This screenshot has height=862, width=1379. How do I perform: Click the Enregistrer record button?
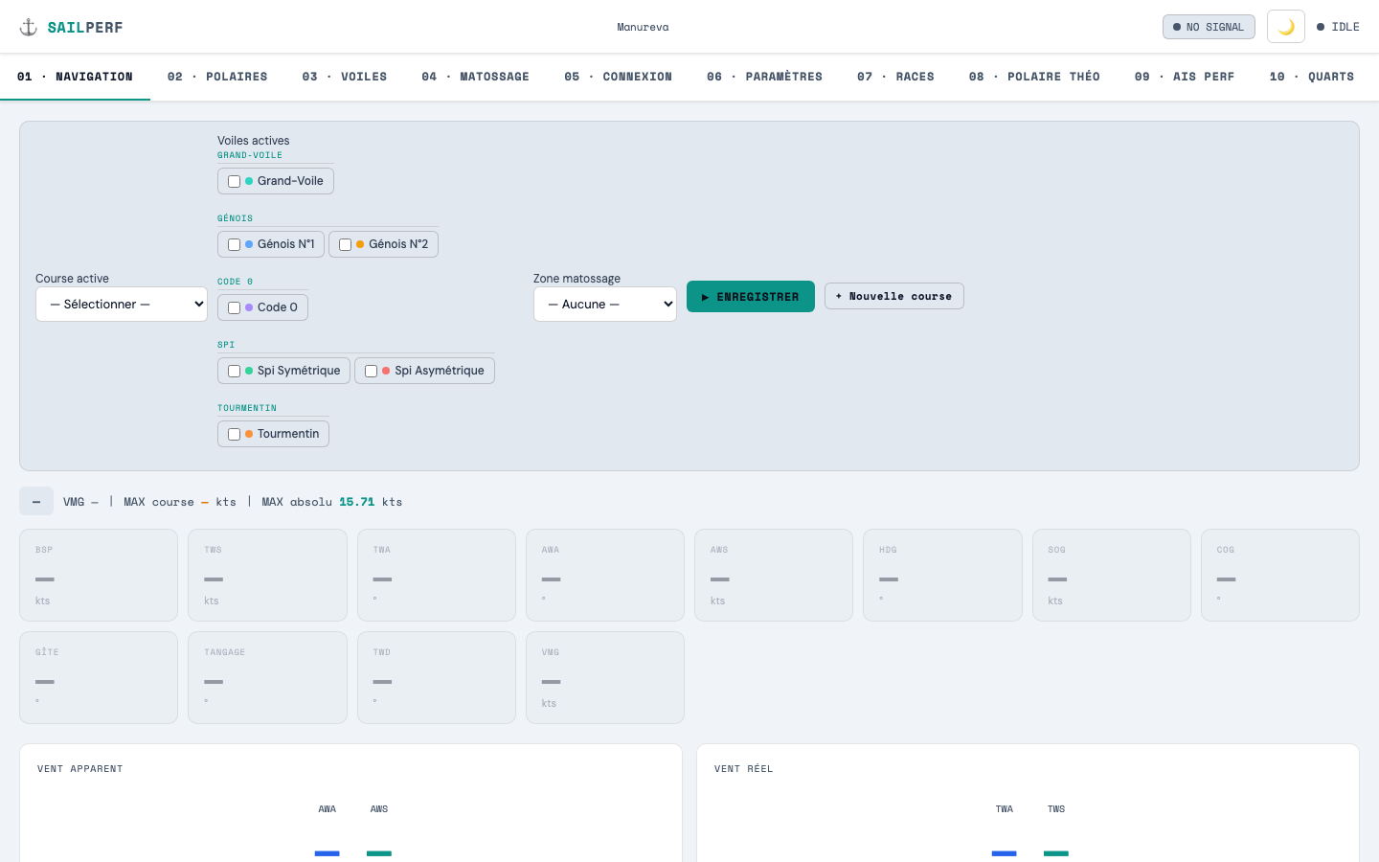pos(751,296)
